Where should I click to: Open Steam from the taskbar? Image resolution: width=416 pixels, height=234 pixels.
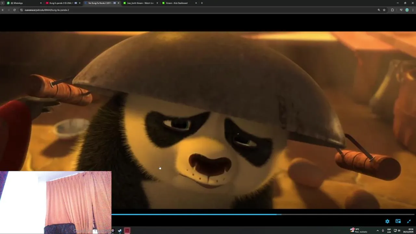click(x=120, y=231)
